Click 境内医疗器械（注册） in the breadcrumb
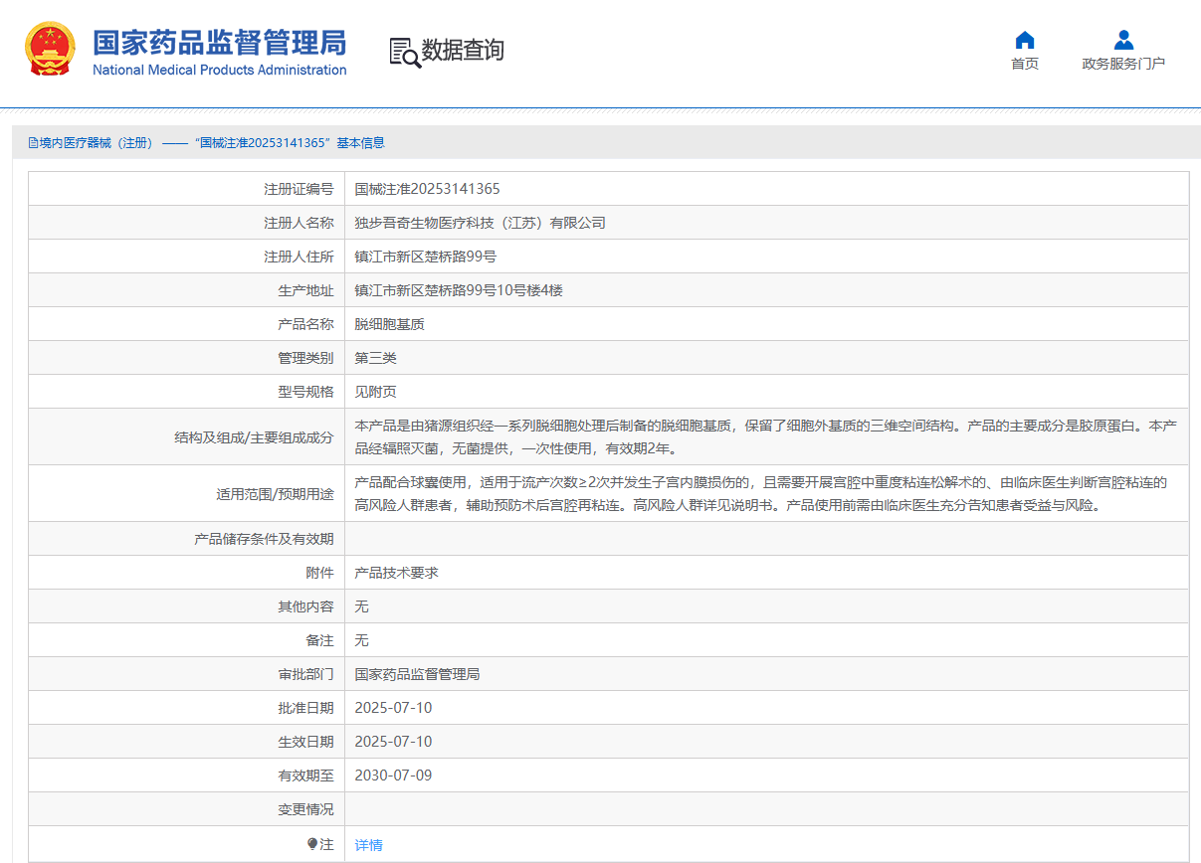This screenshot has height=863, width=1201. [x=96, y=143]
